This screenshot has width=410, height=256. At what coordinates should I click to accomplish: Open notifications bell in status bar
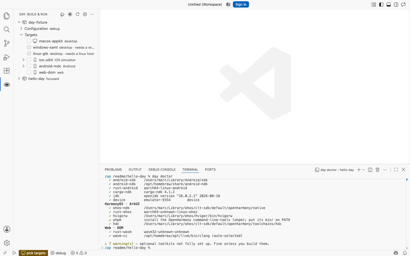click(x=405, y=253)
